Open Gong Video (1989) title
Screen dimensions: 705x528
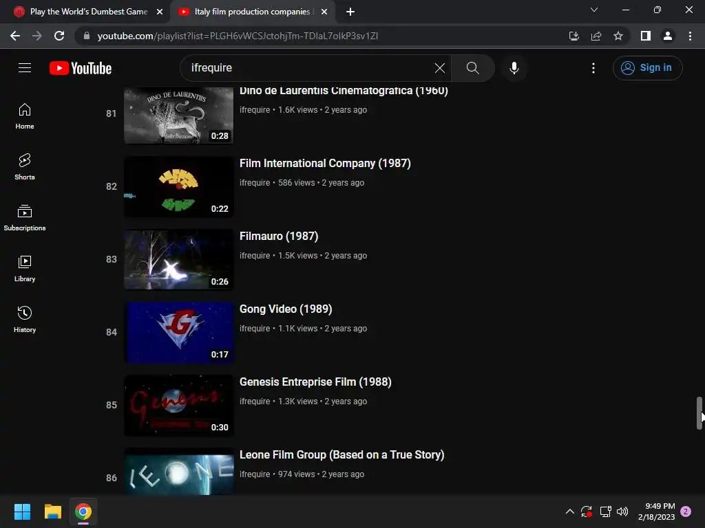click(286, 309)
